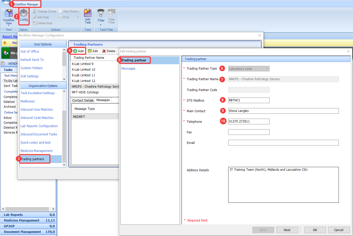The height and width of the screenshot is (236, 353).
Task: Select MEDRPT message type row
Action: click(x=95, y=117)
